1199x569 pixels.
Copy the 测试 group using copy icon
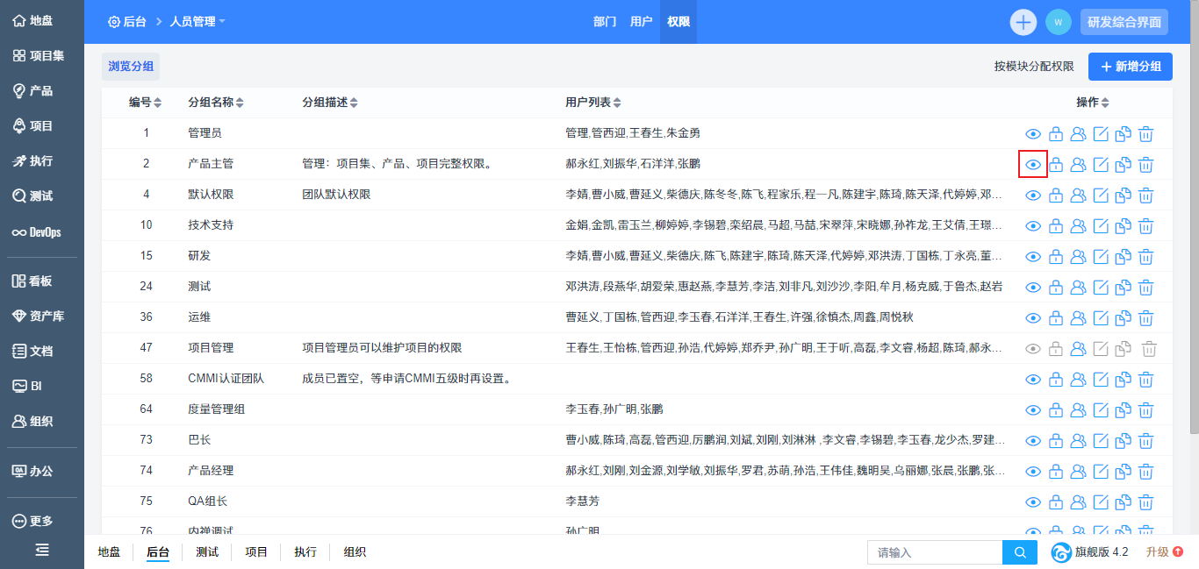pos(1123,288)
